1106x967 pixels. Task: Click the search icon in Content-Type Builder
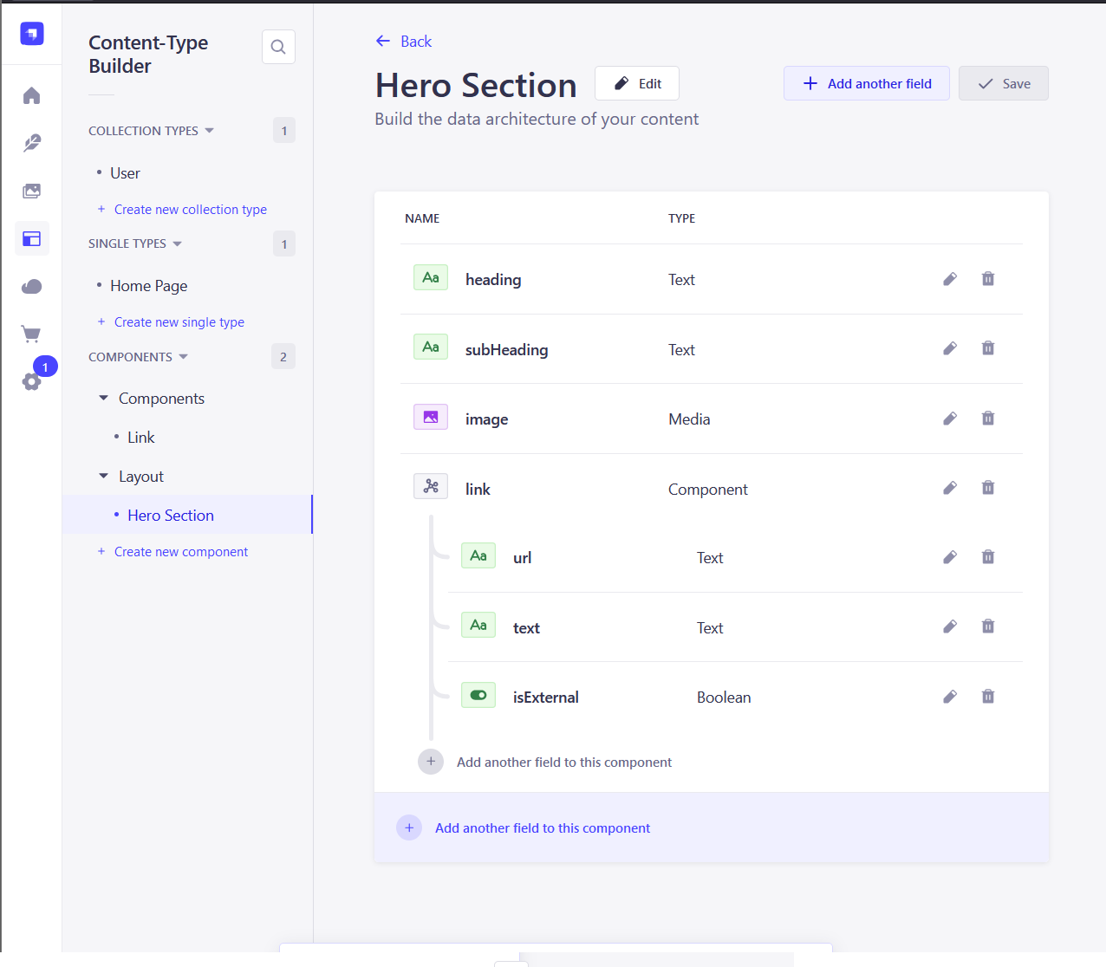click(278, 47)
